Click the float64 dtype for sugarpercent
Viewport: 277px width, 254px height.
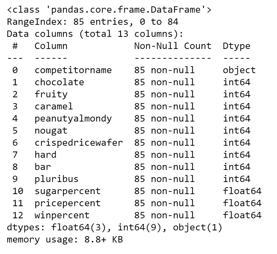[242, 191]
